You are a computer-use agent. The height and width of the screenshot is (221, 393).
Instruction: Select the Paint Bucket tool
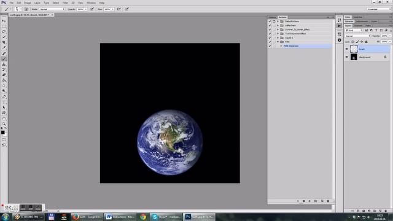(x=4, y=80)
